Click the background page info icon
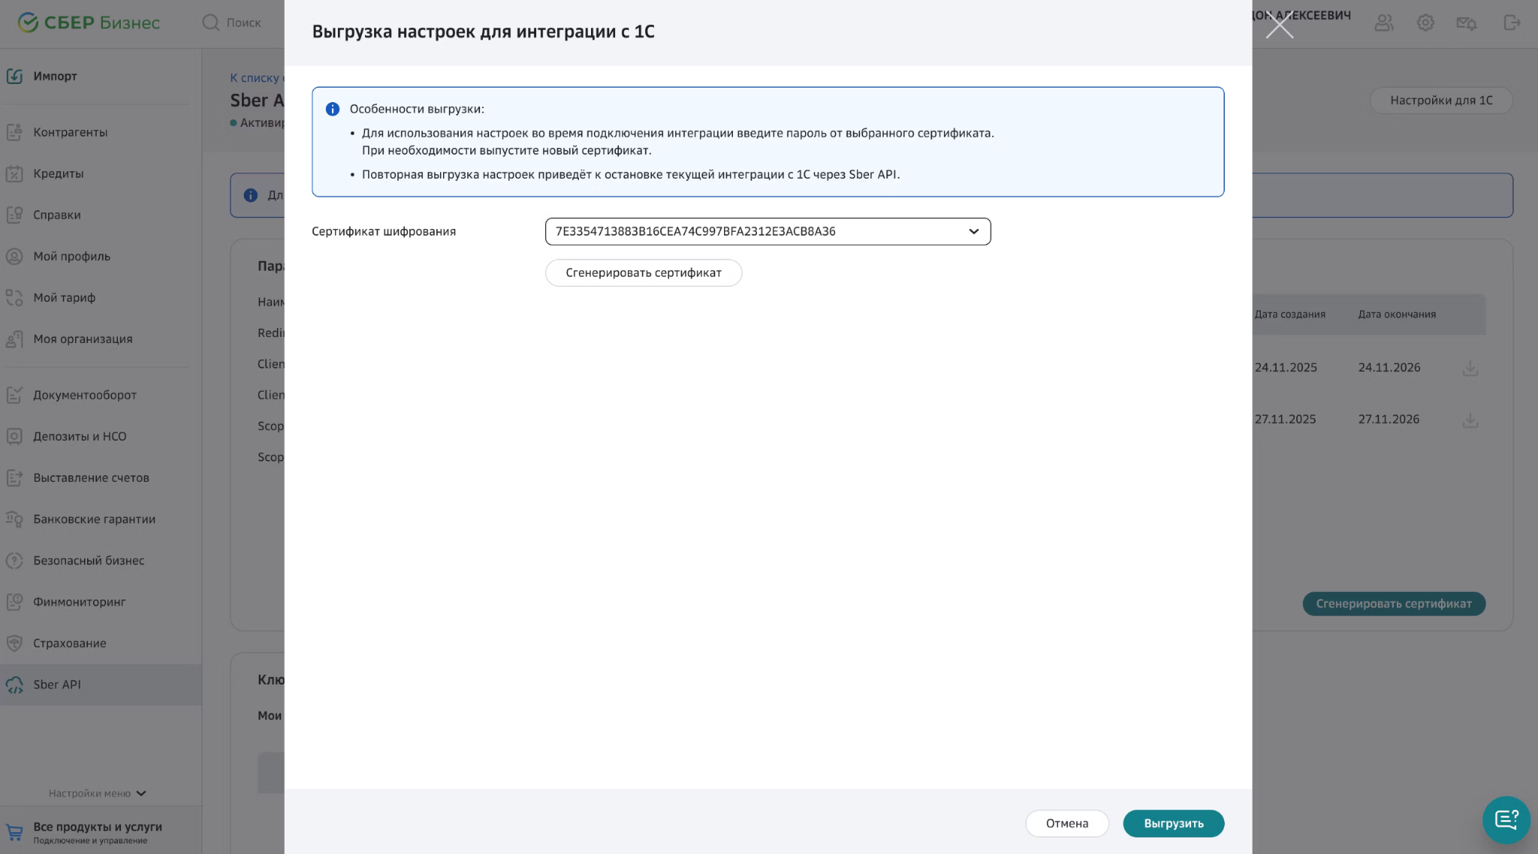 [251, 195]
